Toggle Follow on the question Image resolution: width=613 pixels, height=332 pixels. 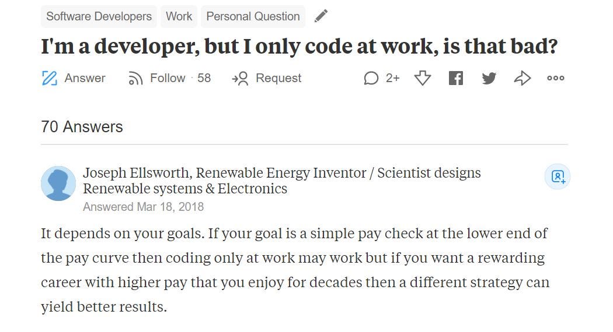point(169,78)
